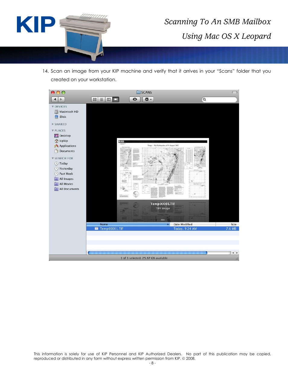
Task: Select the Cover Flow preview of Temp00001.TIF
Action: point(163,169)
